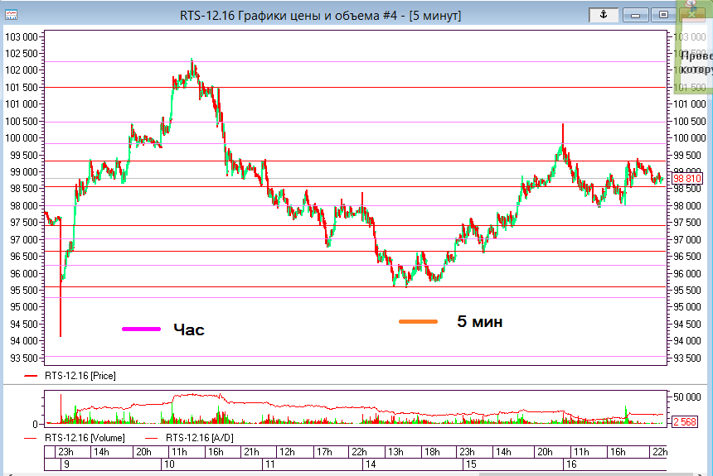
Task: Maximize the RTS-12.16 chart window
Action: tap(663, 15)
